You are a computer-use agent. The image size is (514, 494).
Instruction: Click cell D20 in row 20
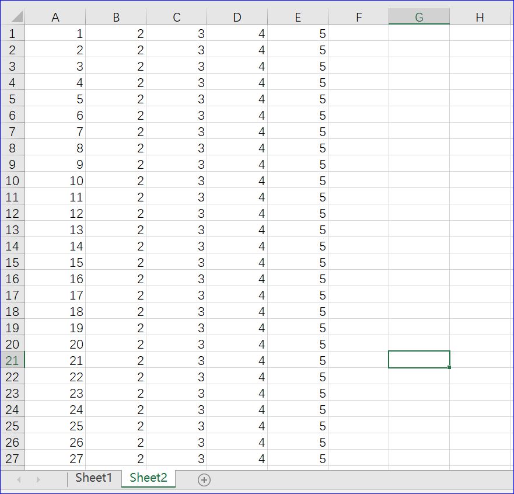[237, 344]
